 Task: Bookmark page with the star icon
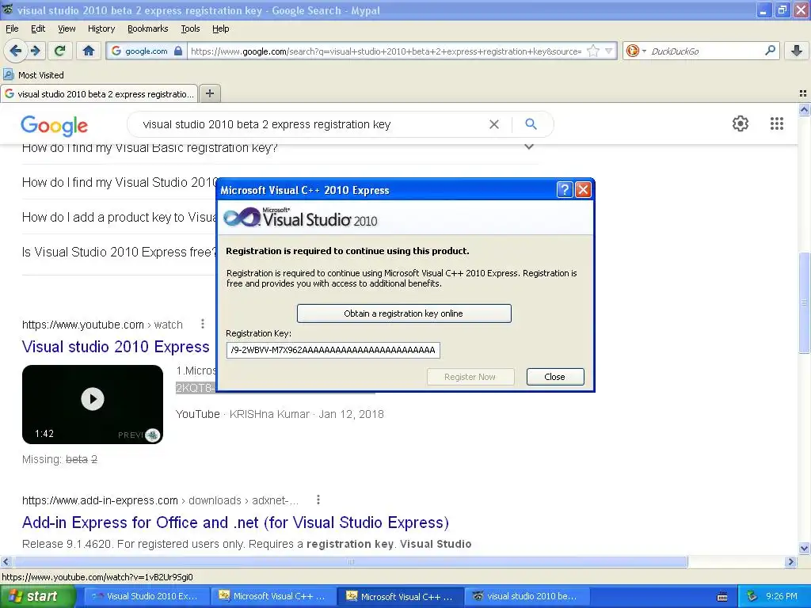click(593, 51)
